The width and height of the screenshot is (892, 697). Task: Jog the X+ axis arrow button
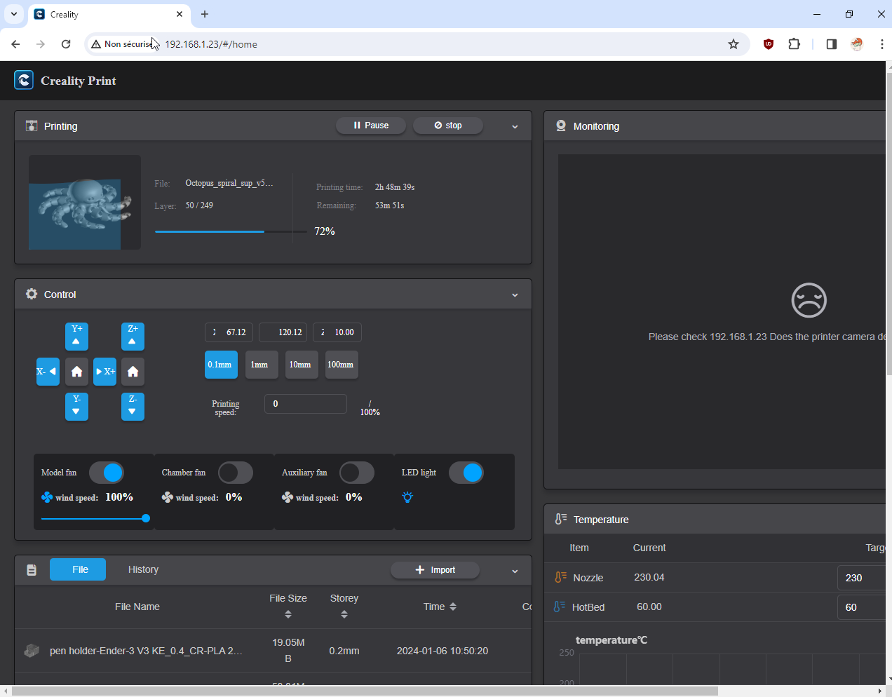[105, 372]
